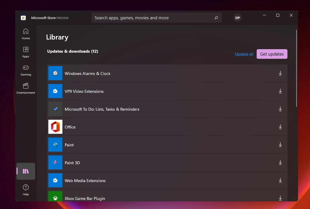Click the Paint 3D app icon
Viewport: 310px width, 209px height.
(55, 162)
